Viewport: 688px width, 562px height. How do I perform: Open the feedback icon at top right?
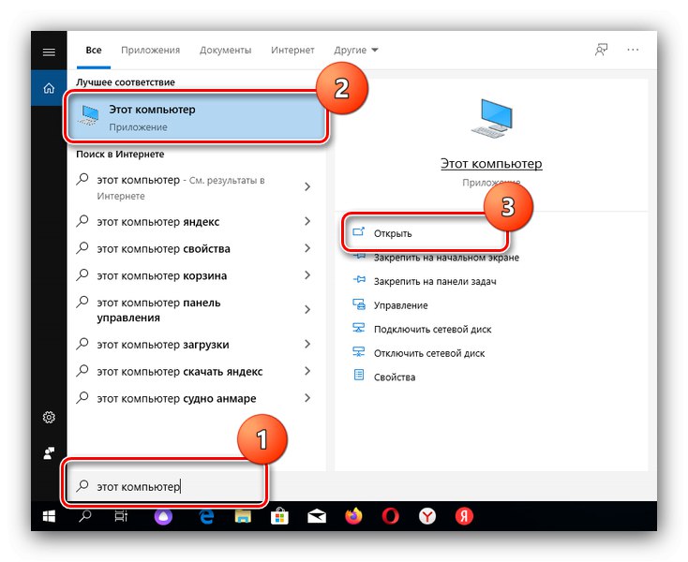pyautogui.click(x=601, y=50)
